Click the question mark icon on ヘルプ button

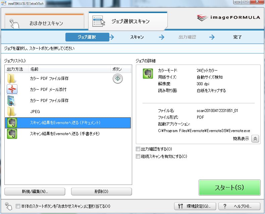coord(225,206)
